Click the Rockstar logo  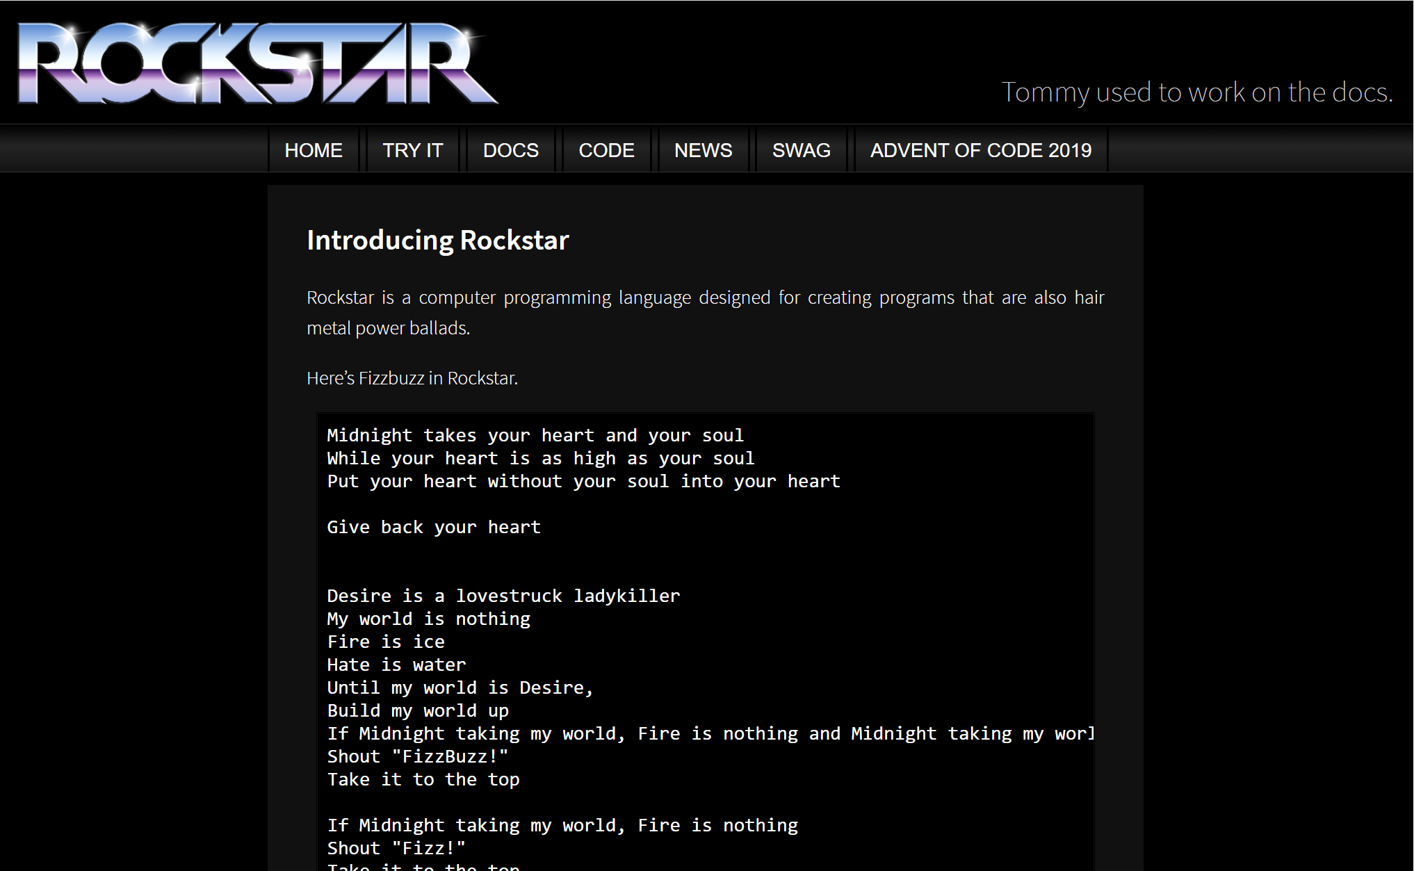pos(257,63)
